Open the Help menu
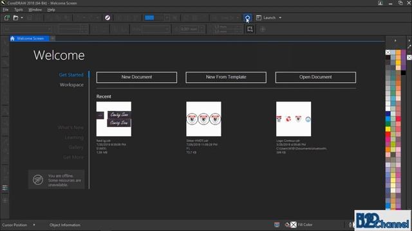 51,10
